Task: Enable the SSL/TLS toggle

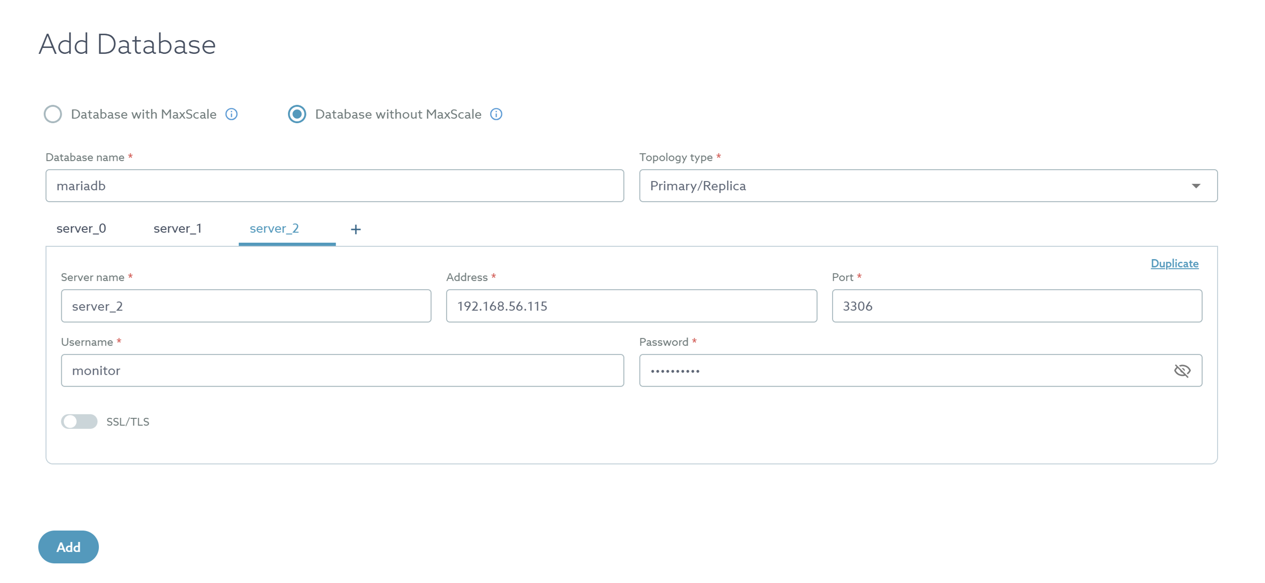Action: pos(79,421)
